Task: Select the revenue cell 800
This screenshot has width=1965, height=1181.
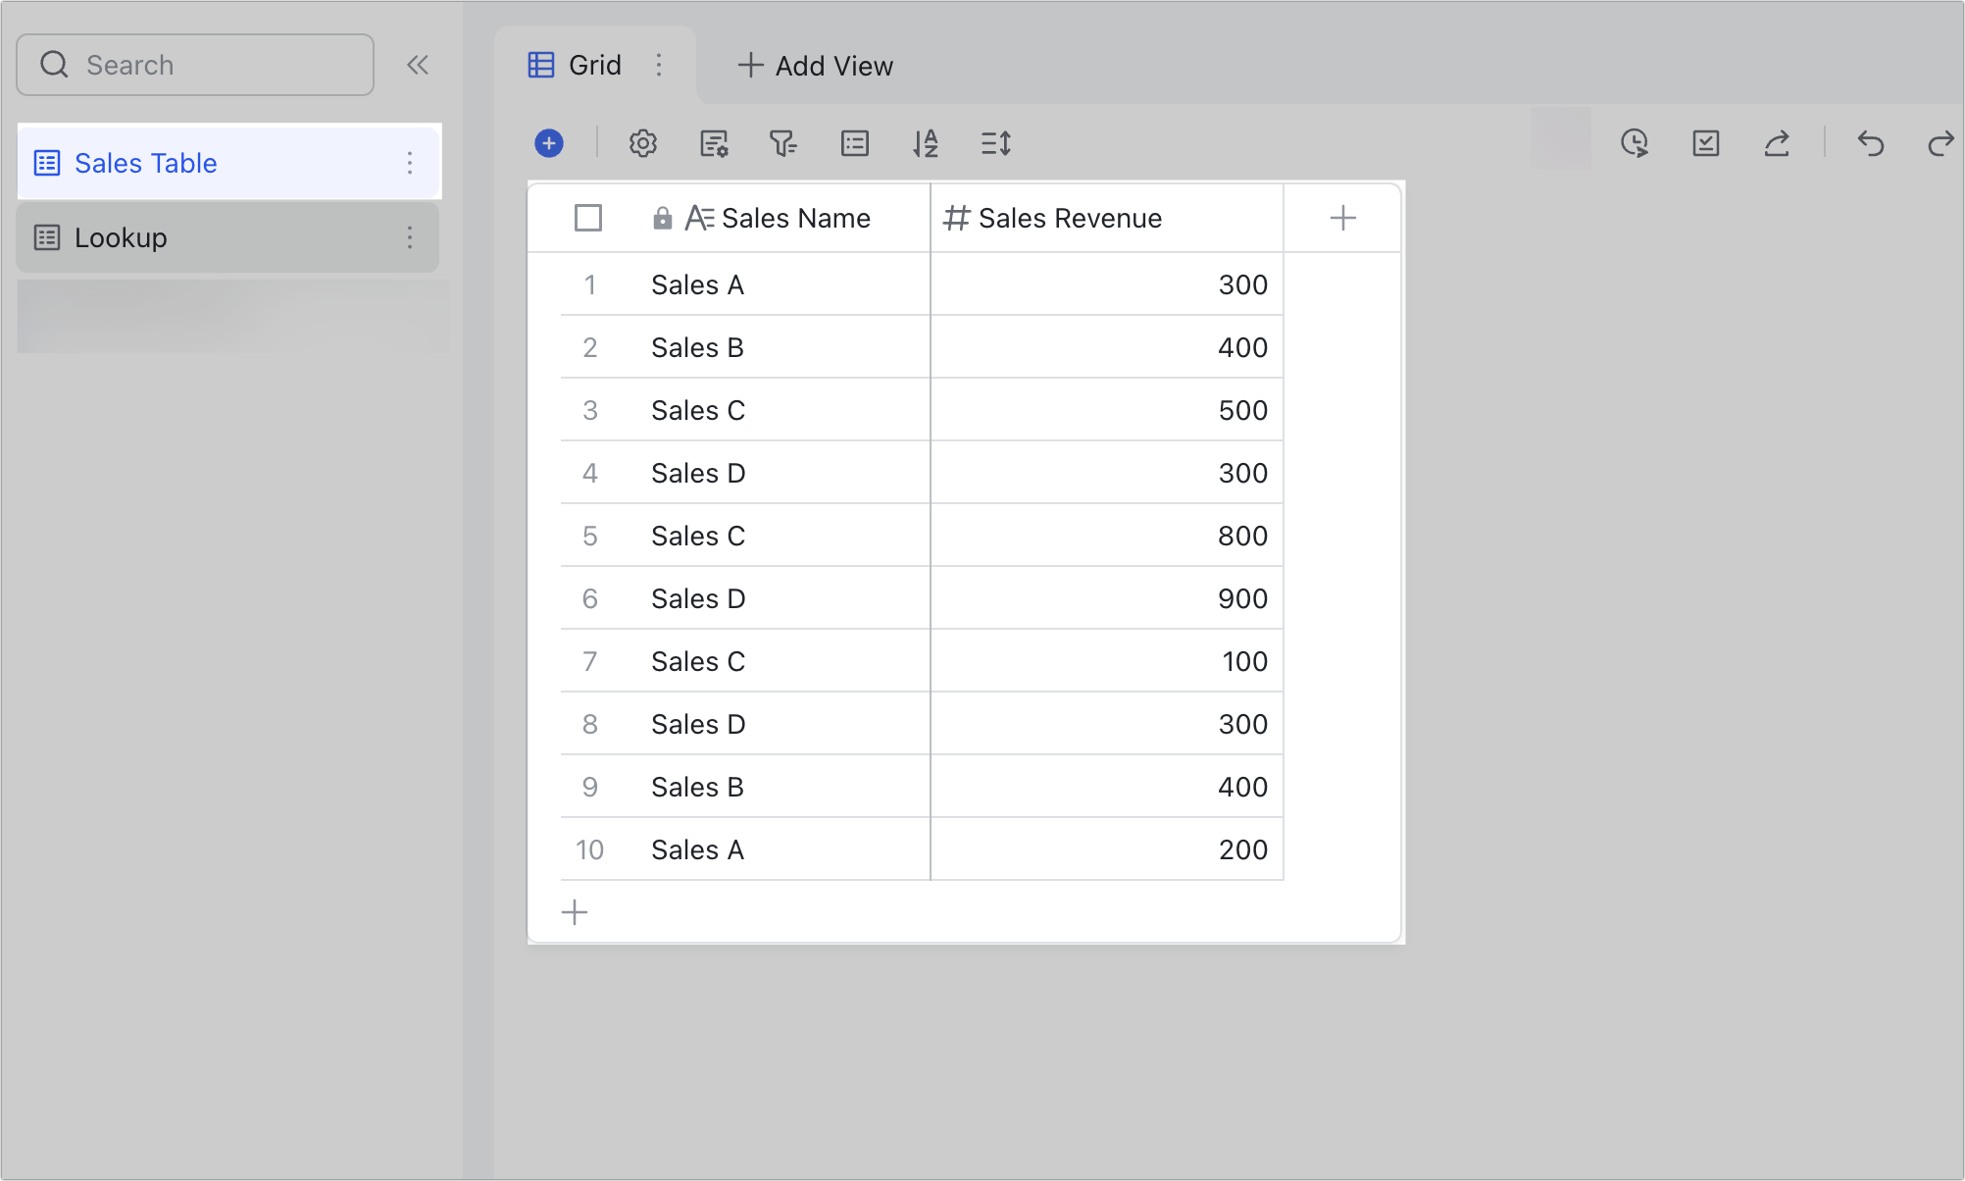Action: pos(1107,536)
